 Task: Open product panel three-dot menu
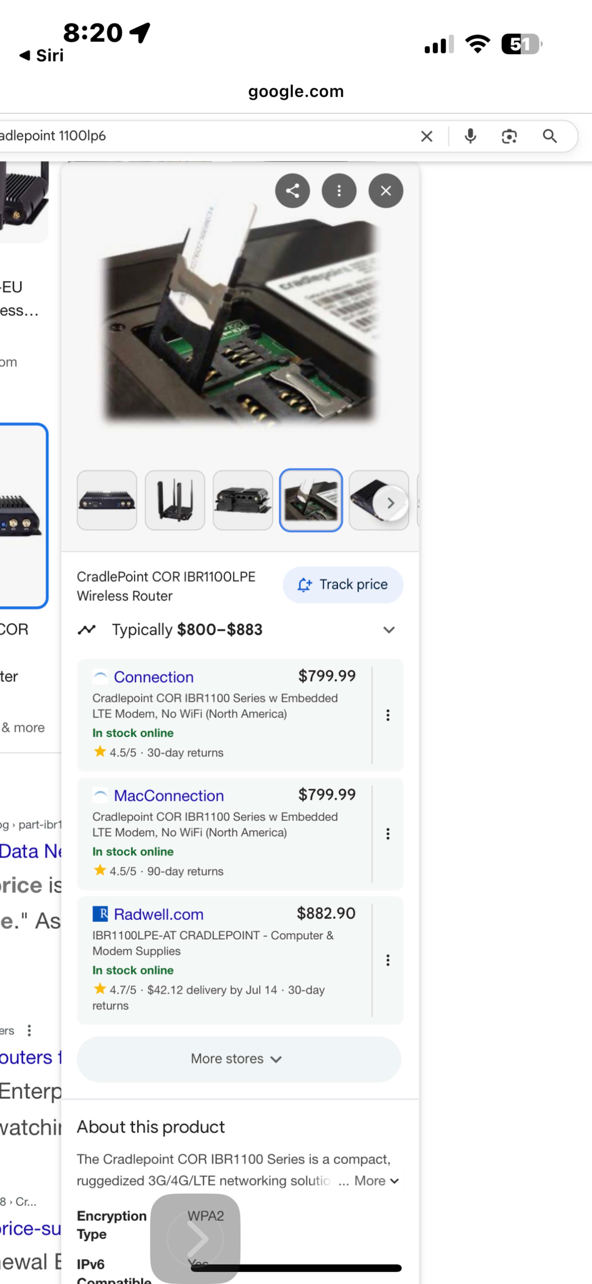[x=339, y=190]
